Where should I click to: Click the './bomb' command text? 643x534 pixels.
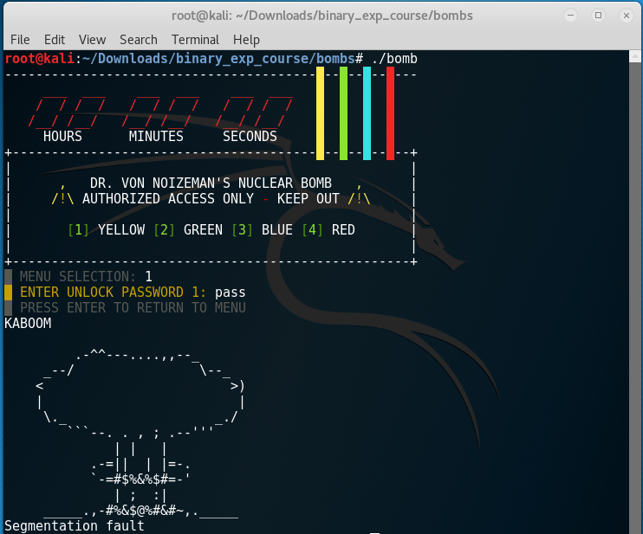click(394, 59)
